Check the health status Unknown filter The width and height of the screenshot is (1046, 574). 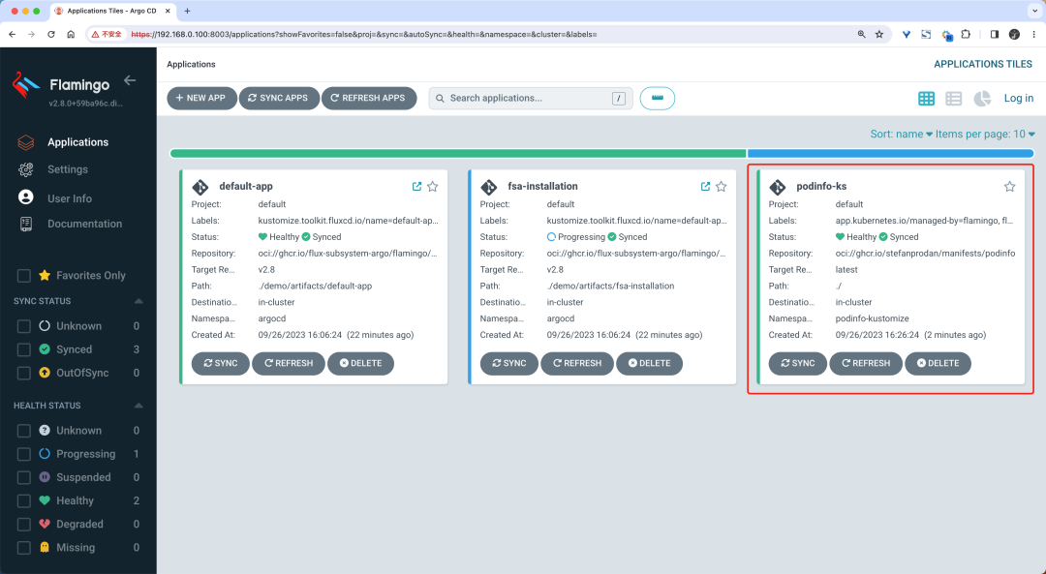click(24, 431)
